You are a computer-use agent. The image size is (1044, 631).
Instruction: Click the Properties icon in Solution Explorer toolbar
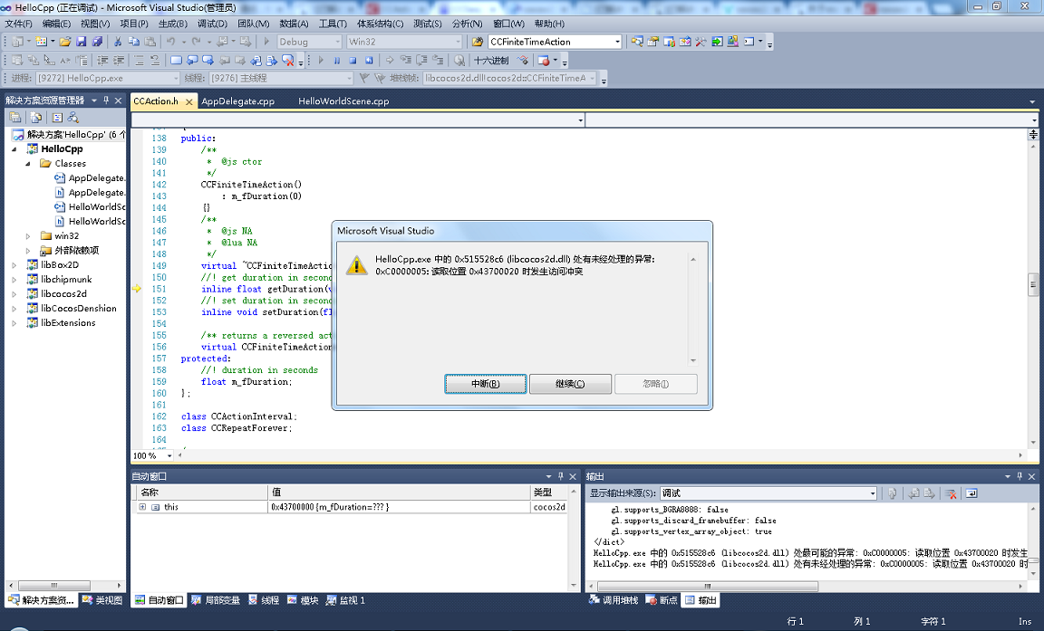[15, 117]
